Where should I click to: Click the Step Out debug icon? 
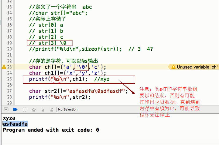coord(52,110)
